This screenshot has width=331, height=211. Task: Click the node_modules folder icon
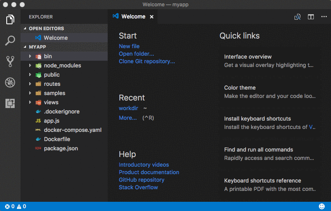tap(39, 66)
